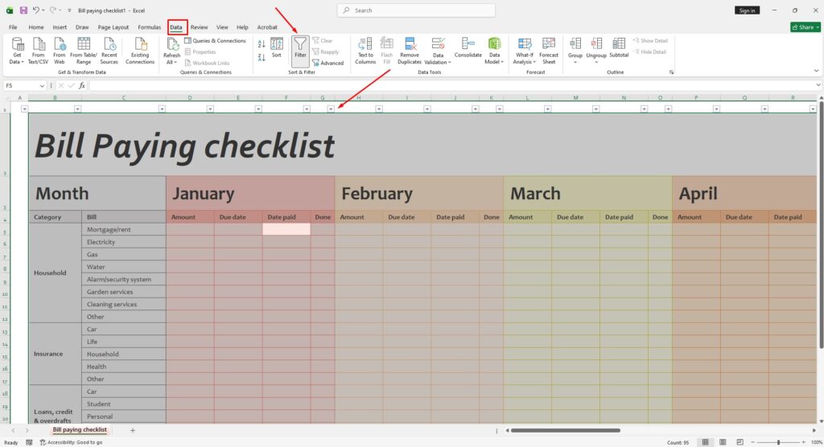This screenshot has width=824, height=447.
Task: Open the File menu tab
Action: coord(13,27)
